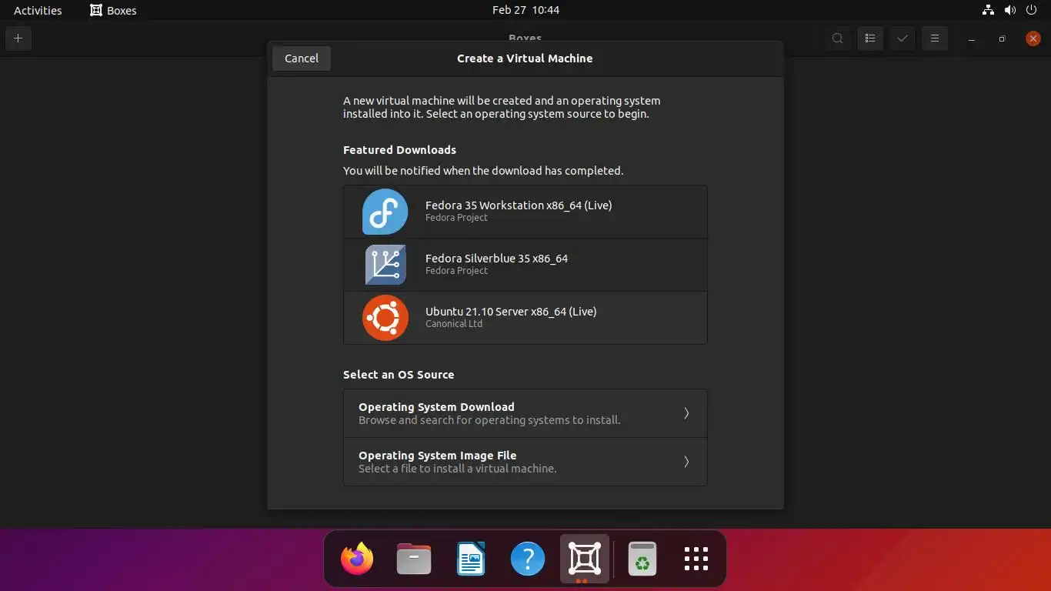This screenshot has height=591, width=1051.
Task: Open the Activities overview
Action: click(x=38, y=10)
